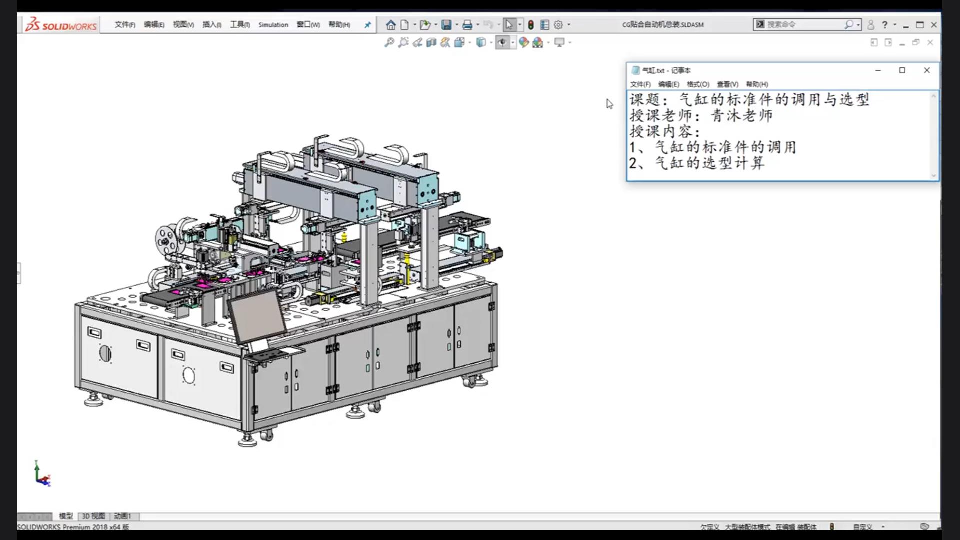Activate the Select cursor tool
This screenshot has height=540, width=960.
click(509, 25)
